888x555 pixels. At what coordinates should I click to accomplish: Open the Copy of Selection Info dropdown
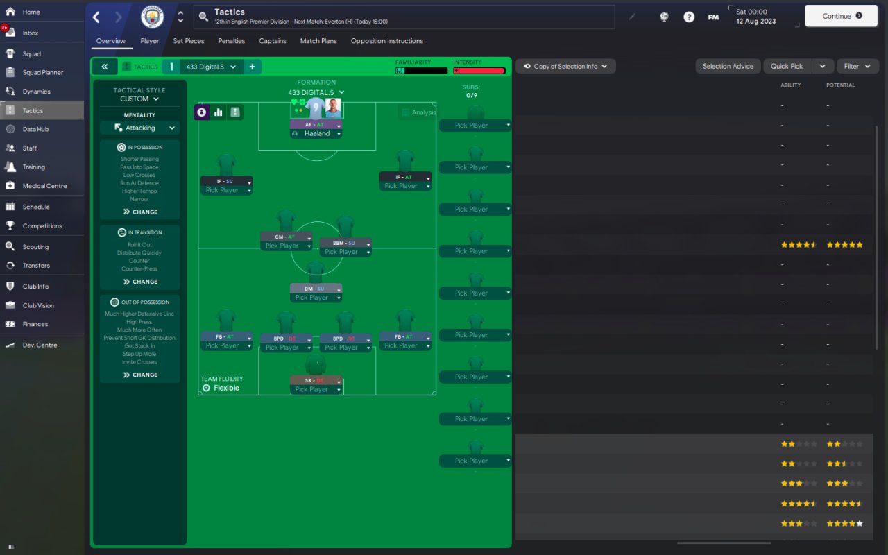(565, 66)
